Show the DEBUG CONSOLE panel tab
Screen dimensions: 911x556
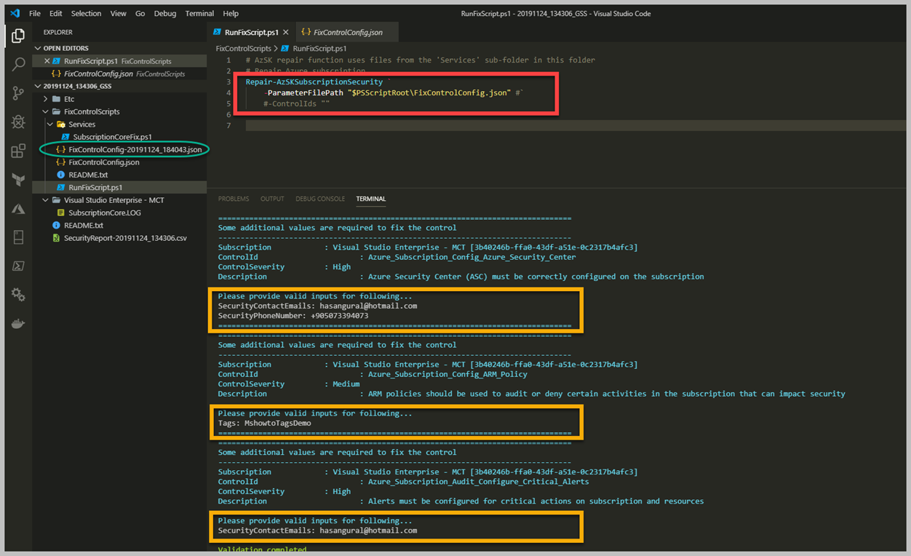point(320,199)
